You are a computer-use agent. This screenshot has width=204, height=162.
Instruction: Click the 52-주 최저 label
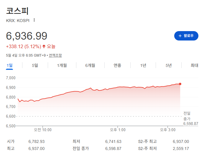[147, 148]
